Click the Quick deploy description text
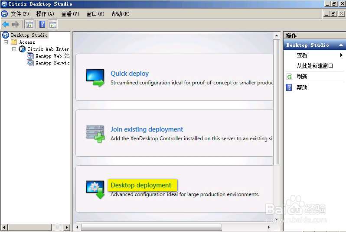 click(x=192, y=83)
